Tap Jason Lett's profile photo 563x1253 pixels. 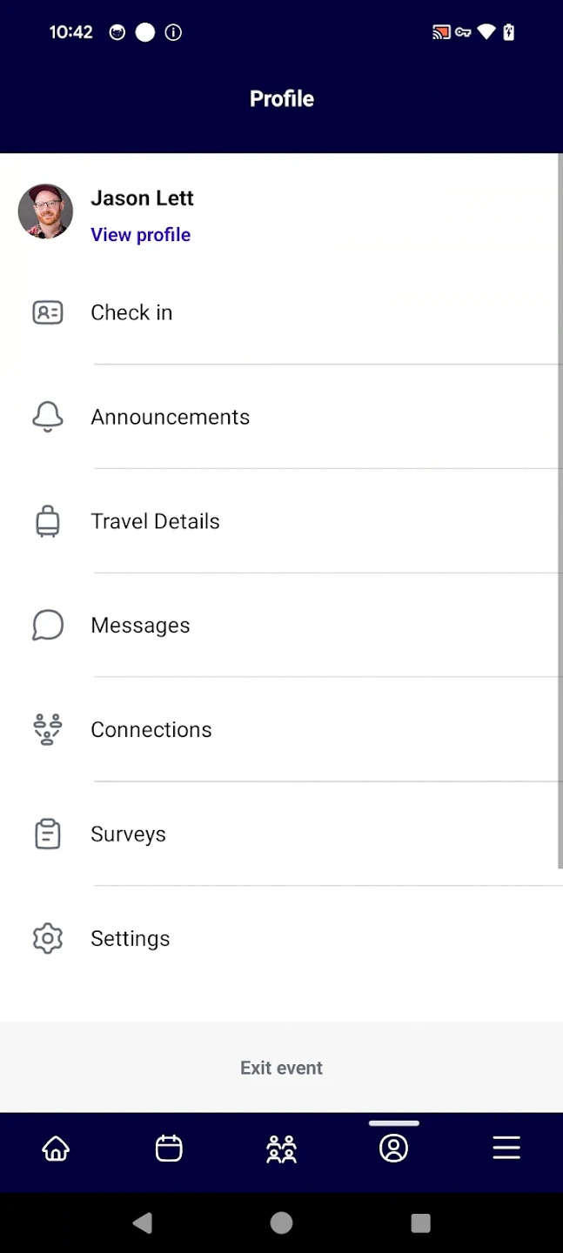pyautogui.click(x=45, y=211)
